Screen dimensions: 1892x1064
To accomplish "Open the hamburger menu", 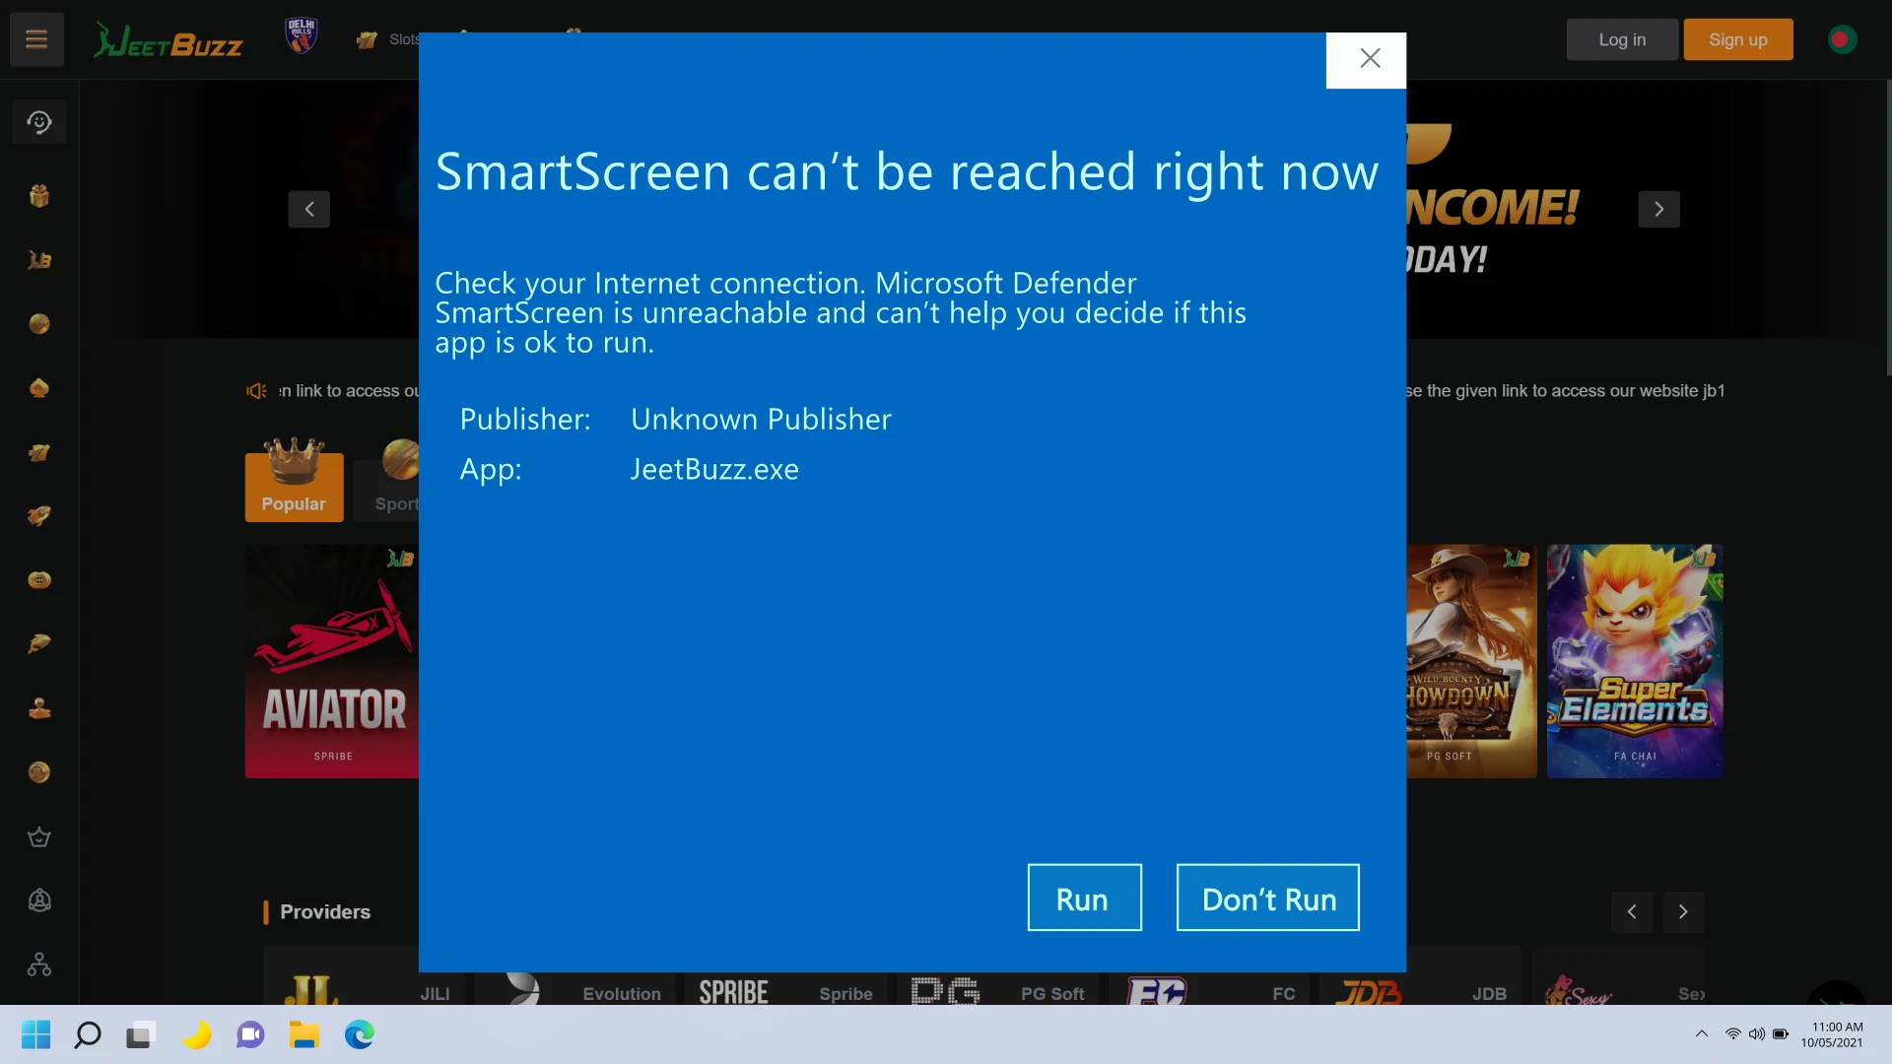I will tap(36, 39).
